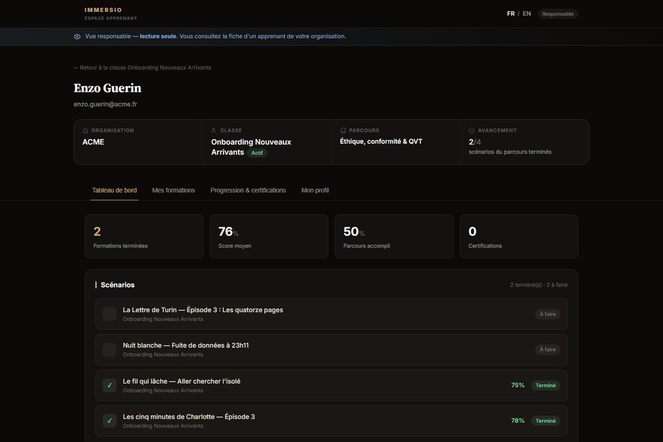Screen dimensions: 663x442
Task: Click the eye icon in the read-only banner
Action: [x=77, y=36]
